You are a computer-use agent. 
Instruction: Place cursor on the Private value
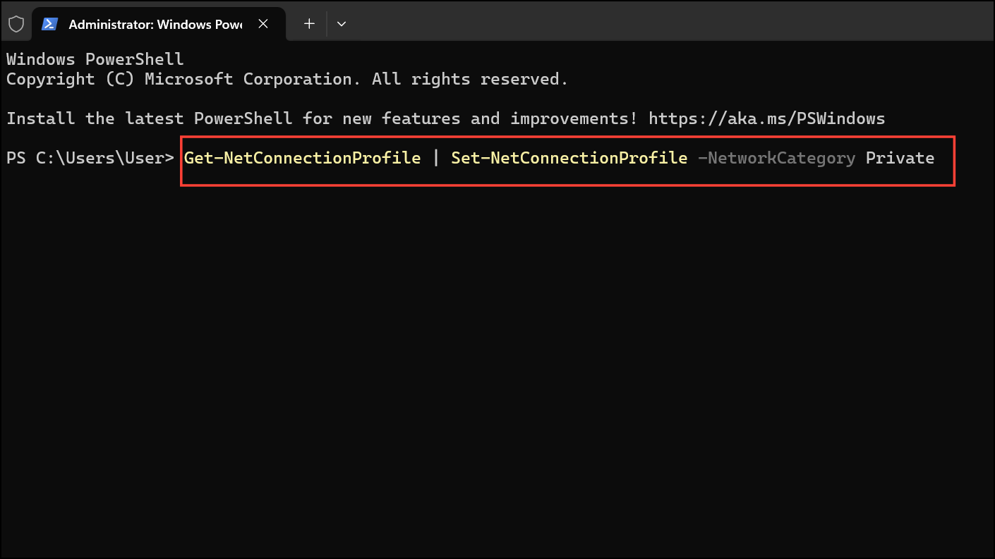[x=900, y=158]
